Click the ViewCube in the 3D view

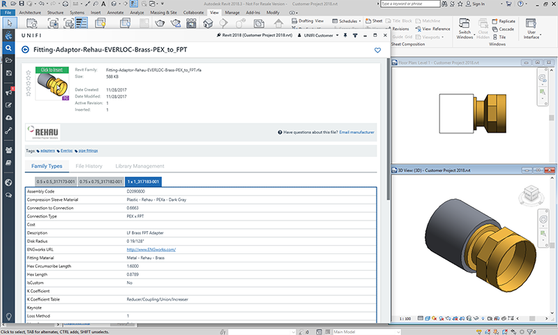coord(531,195)
